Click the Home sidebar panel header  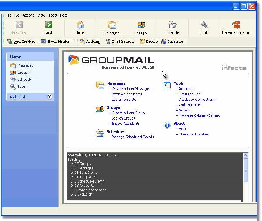coord(30,57)
